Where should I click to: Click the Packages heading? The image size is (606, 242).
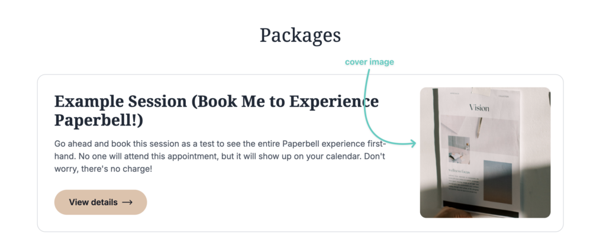300,35
